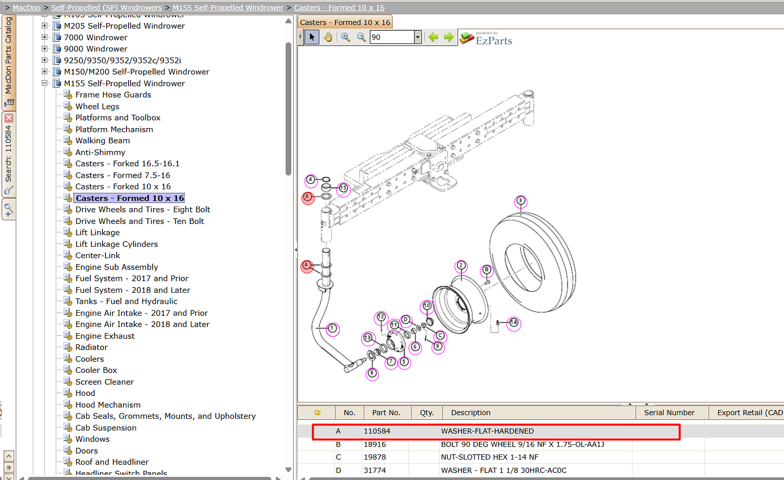Click callout bubble 8 in the diagram
This screenshot has width=784, height=480.
pos(372,373)
